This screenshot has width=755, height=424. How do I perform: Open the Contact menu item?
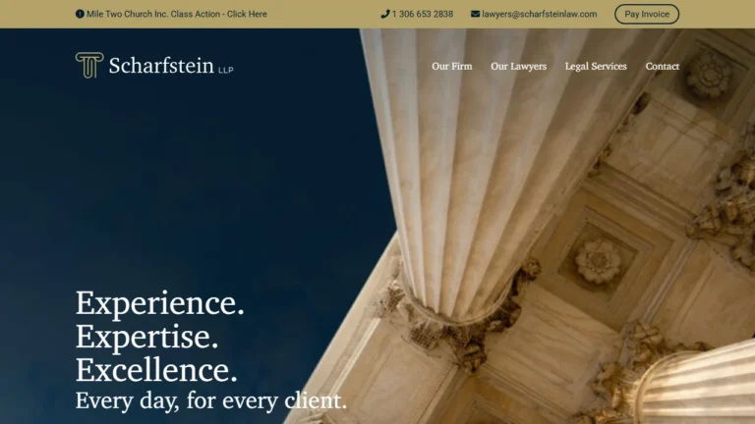point(662,67)
